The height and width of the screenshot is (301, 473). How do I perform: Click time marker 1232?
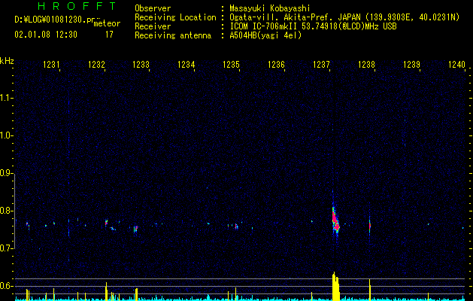coord(96,64)
